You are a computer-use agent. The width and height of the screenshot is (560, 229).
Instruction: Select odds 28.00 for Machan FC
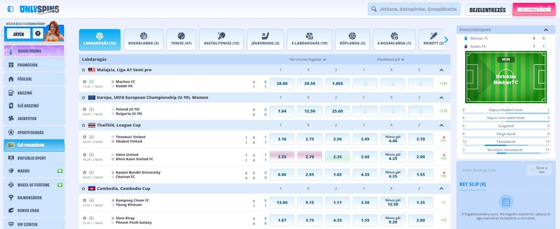[282, 83]
